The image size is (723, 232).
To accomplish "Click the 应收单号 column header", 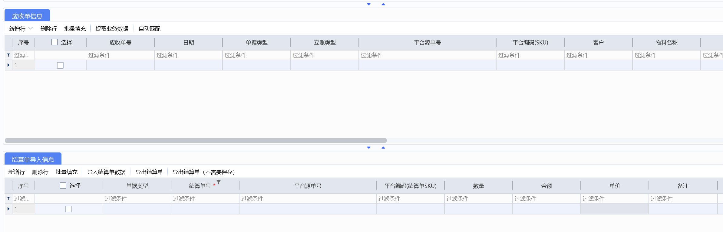I will (120, 42).
